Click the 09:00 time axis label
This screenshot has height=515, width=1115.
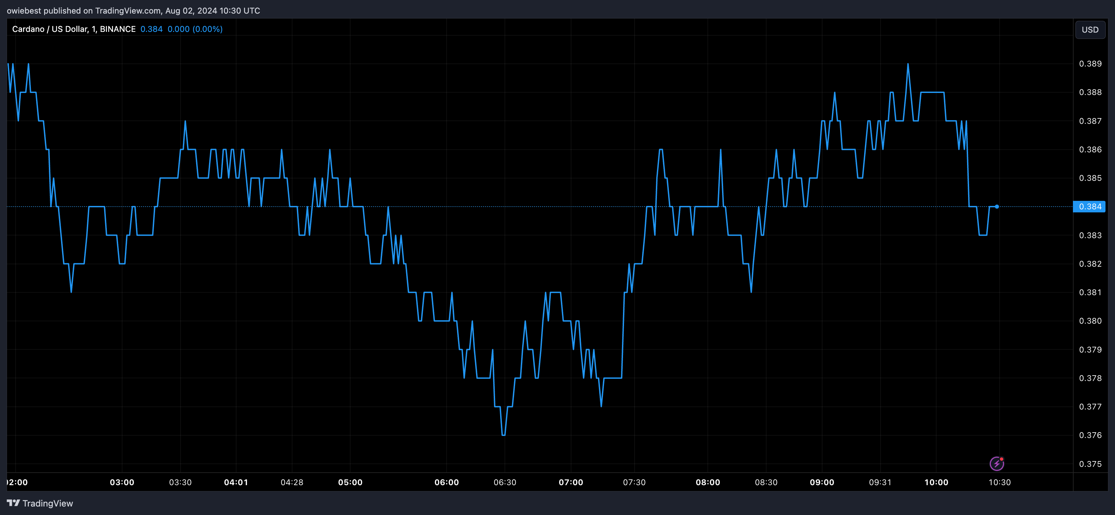coord(822,482)
